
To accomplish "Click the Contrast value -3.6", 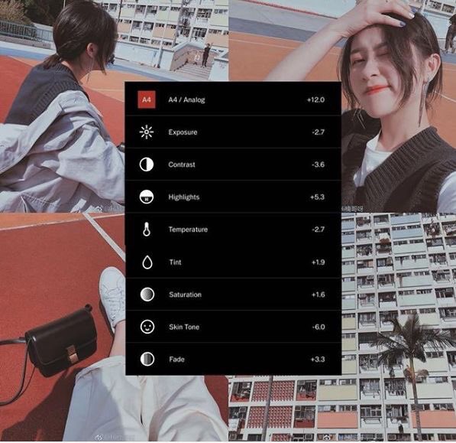I will (x=319, y=164).
